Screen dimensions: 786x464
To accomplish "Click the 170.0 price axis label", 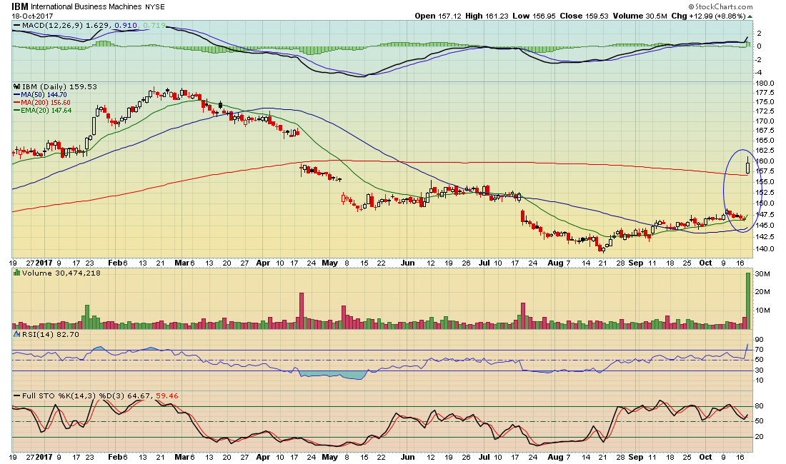I will 765,121.
